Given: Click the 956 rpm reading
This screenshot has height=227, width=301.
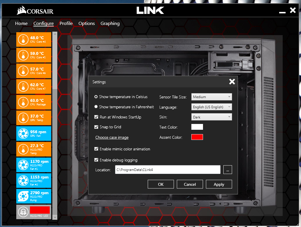Looking at the screenshot, I should 38,132.
